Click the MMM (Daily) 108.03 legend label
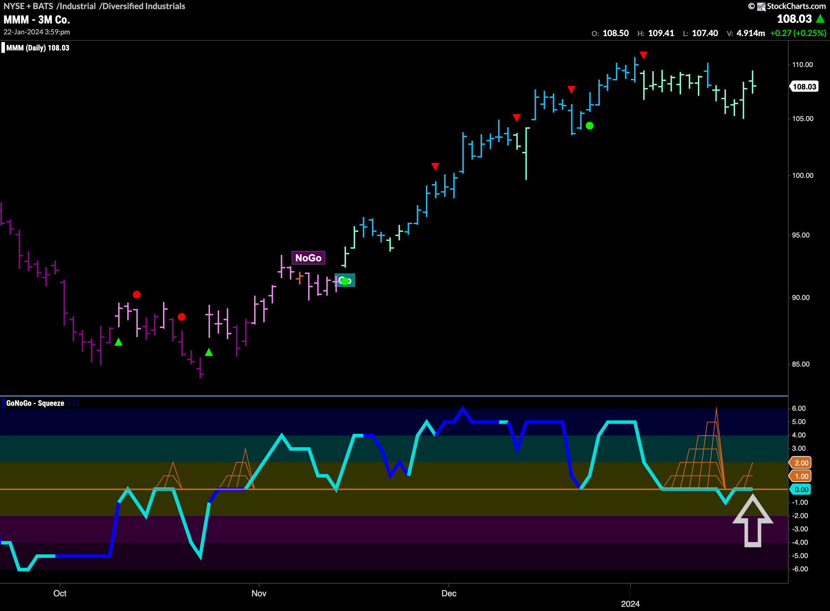Viewport: 830px width, 611px height. [x=38, y=48]
